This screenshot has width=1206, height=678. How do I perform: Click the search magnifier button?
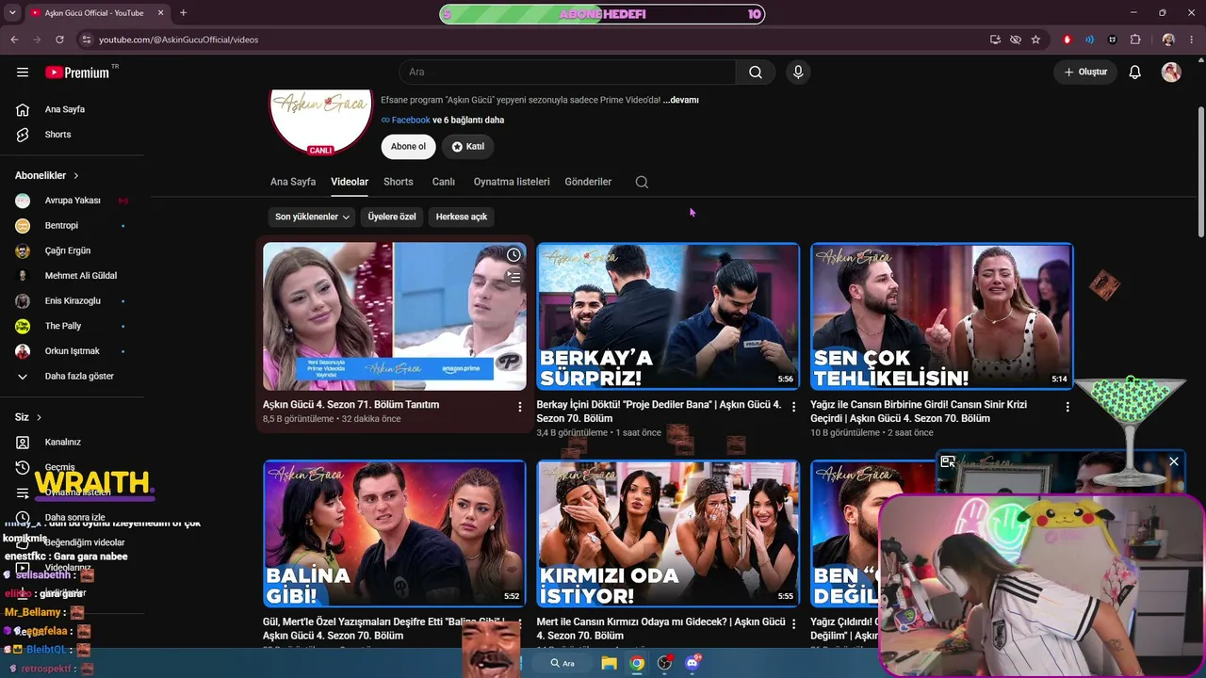(x=756, y=73)
